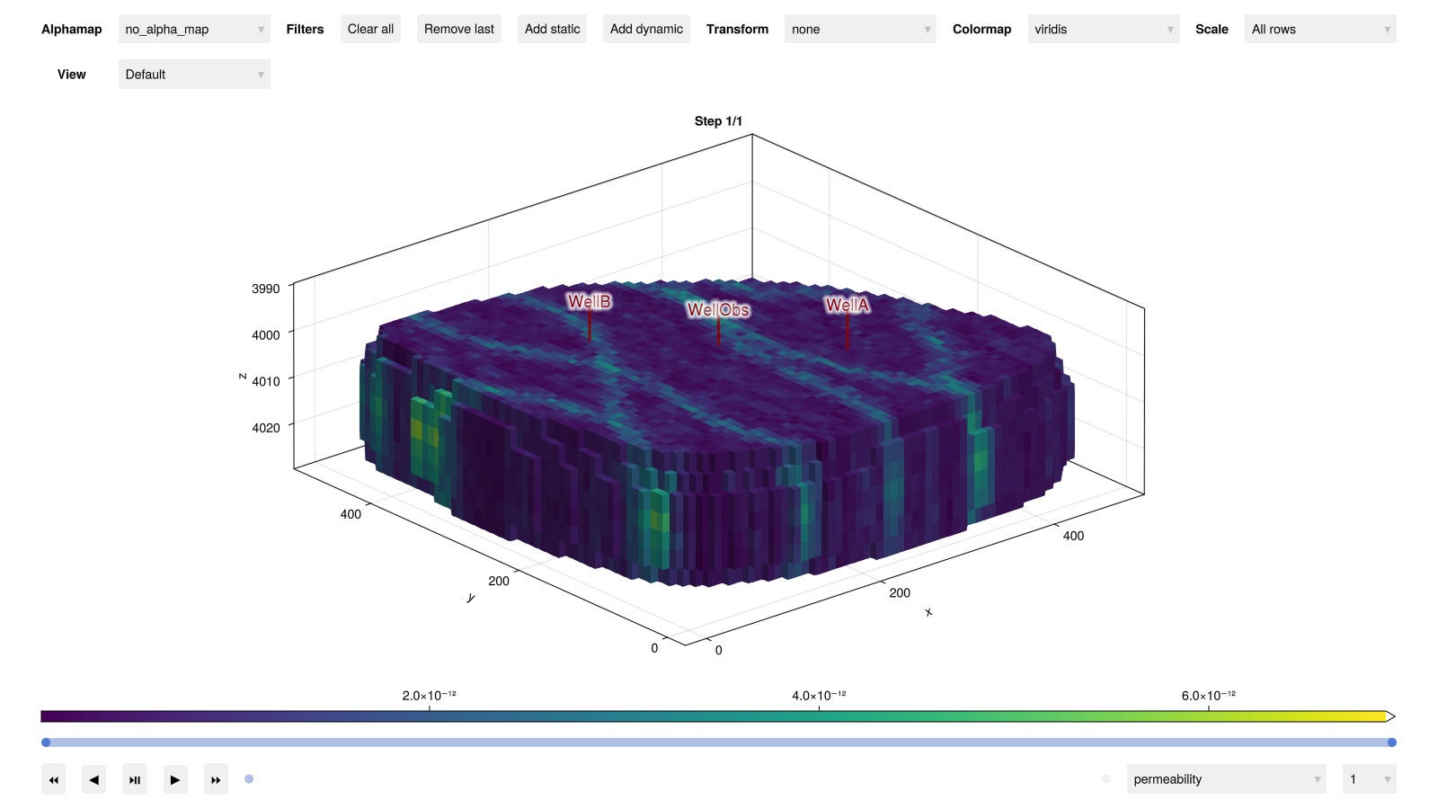Skip to the last step with fast-forward

tap(216, 779)
